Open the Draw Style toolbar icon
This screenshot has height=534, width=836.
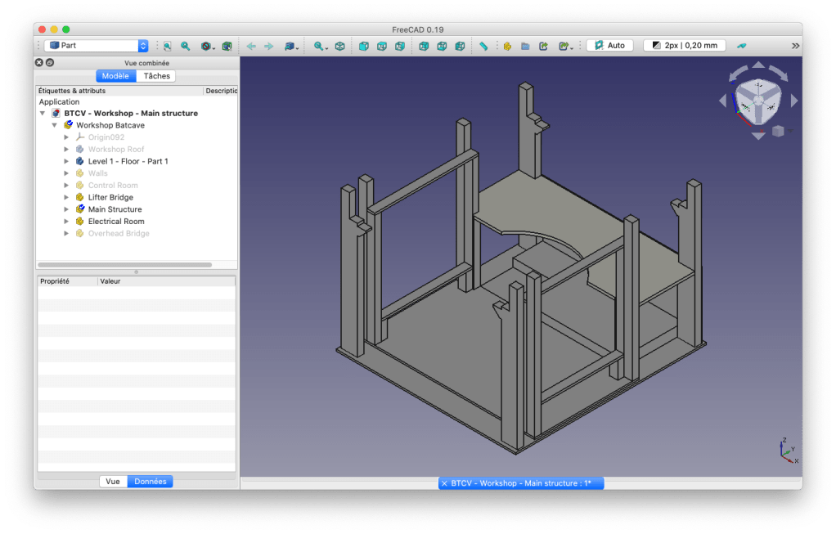coord(207,46)
